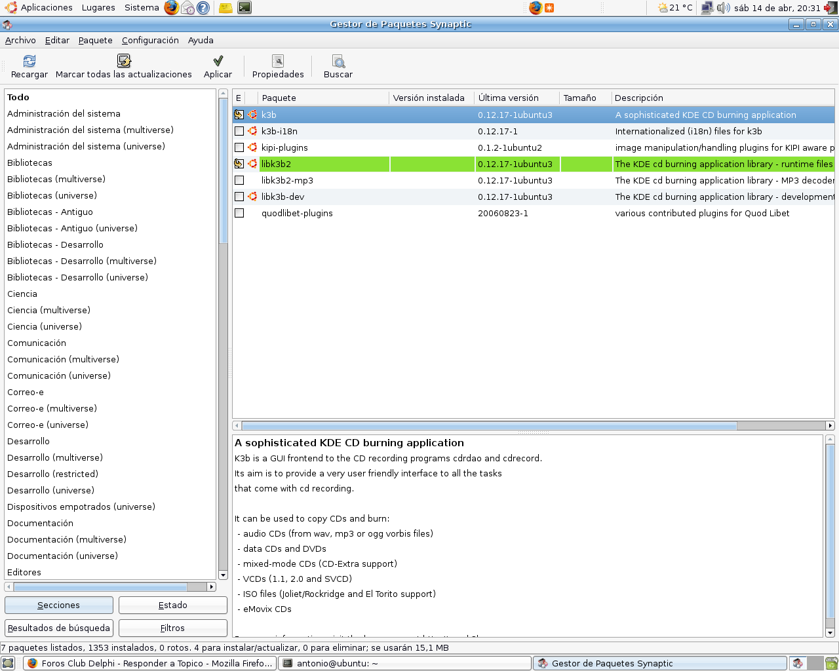The height and width of the screenshot is (671, 839).
Task: Click the Synaptic window menu icon in titlebar
Action: click(7, 24)
